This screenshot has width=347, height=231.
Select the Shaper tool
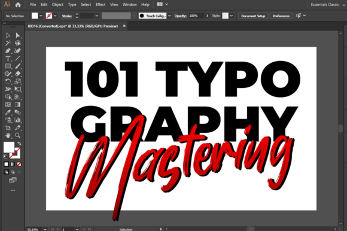(8, 74)
